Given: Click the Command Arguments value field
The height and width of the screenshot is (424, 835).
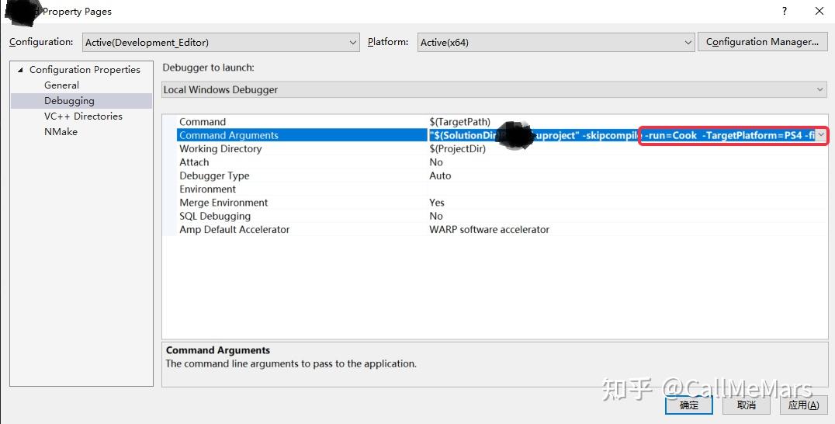Looking at the screenshot, I should point(622,135).
